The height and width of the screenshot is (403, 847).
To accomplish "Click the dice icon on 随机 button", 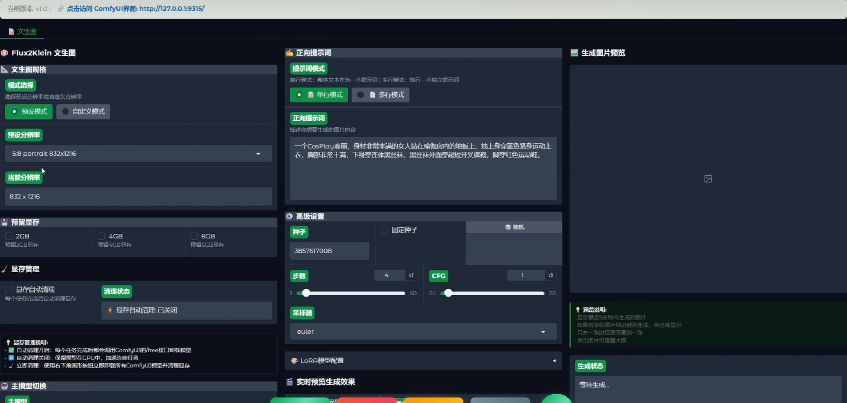I will tap(508, 227).
